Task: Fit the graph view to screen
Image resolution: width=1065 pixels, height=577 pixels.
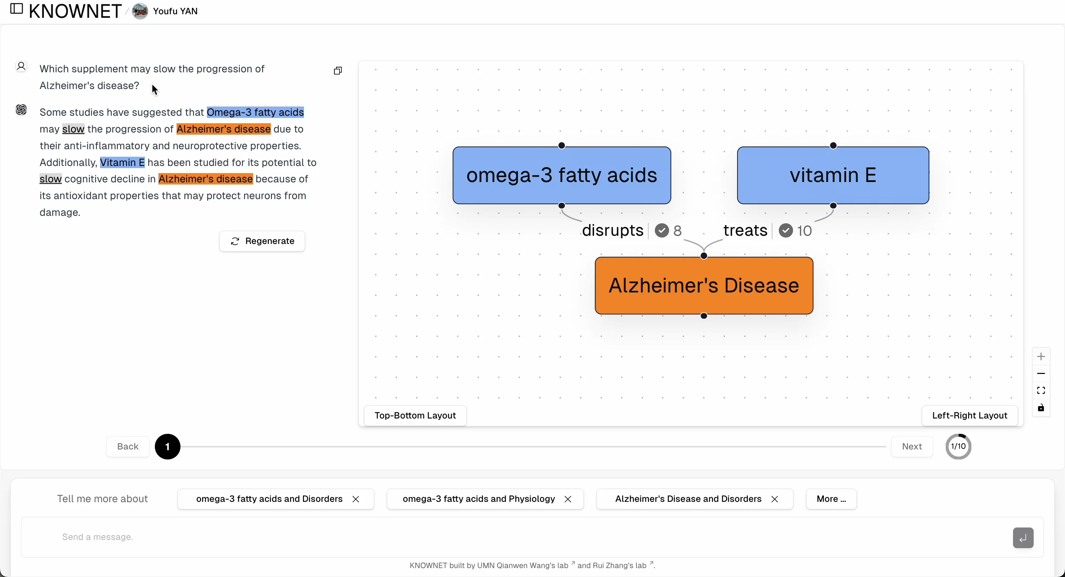Action: click(1040, 391)
